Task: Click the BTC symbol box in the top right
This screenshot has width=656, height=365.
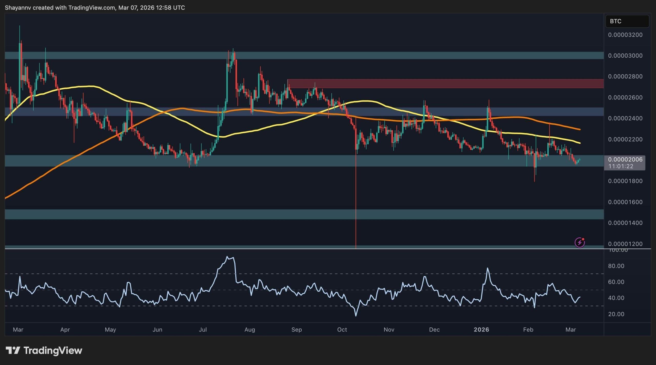Action: click(x=627, y=21)
